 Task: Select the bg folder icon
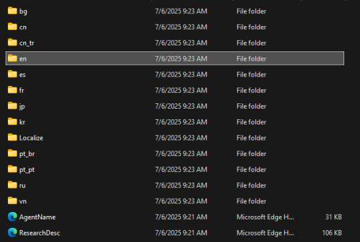[x=13, y=11]
